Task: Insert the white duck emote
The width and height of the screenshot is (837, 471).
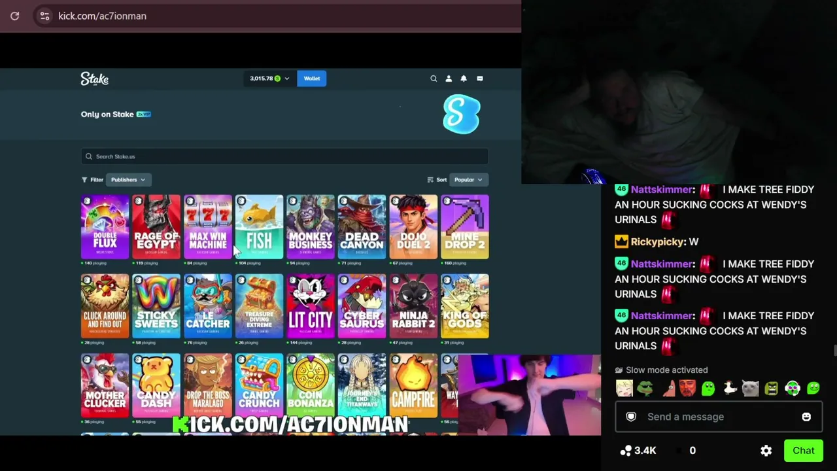Action: (730, 389)
